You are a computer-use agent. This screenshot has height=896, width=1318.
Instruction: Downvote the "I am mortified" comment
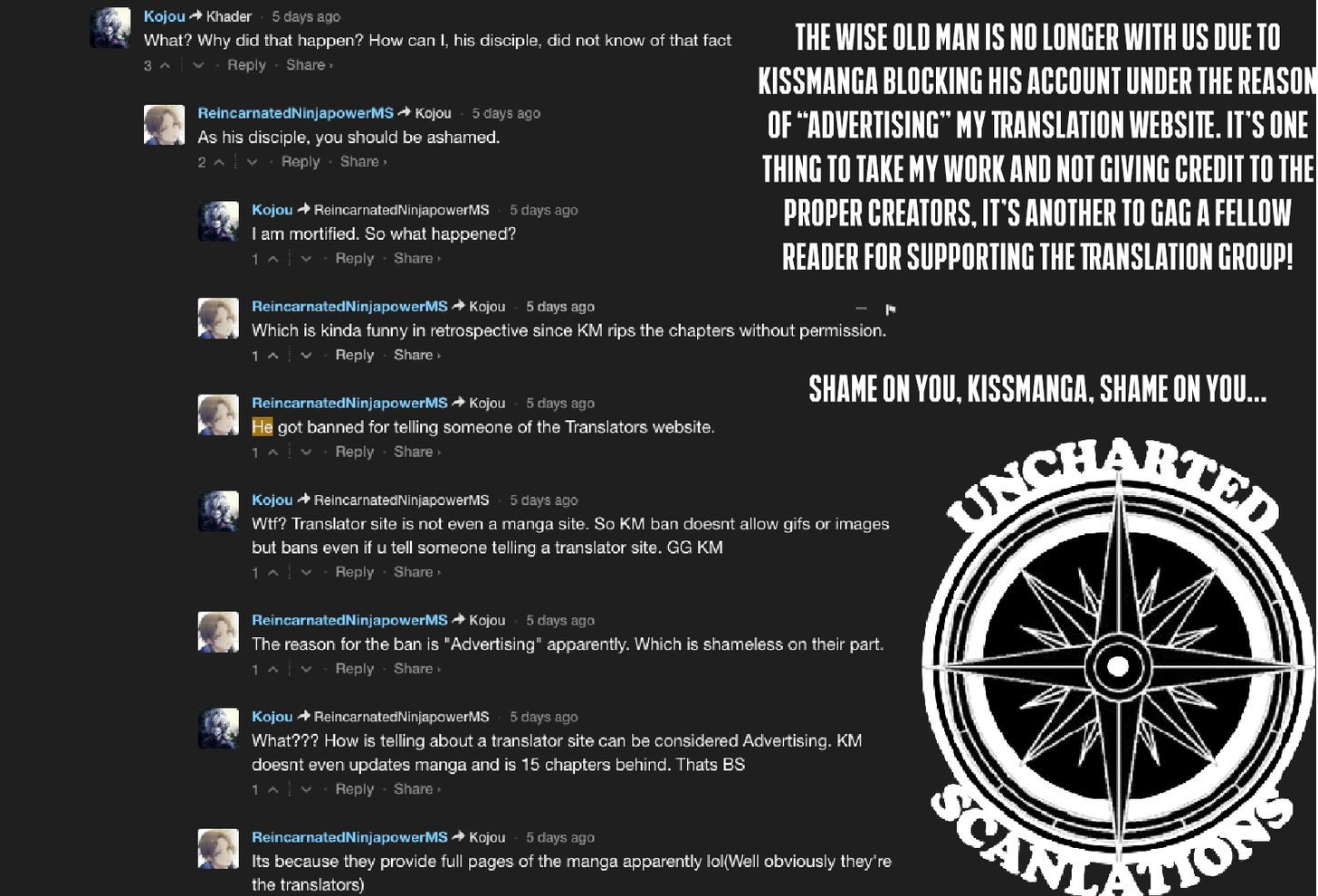306,259
